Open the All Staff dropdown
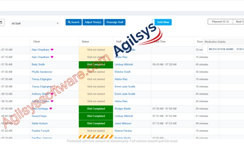This screenshot has width=244, height=146. point(35,23)
